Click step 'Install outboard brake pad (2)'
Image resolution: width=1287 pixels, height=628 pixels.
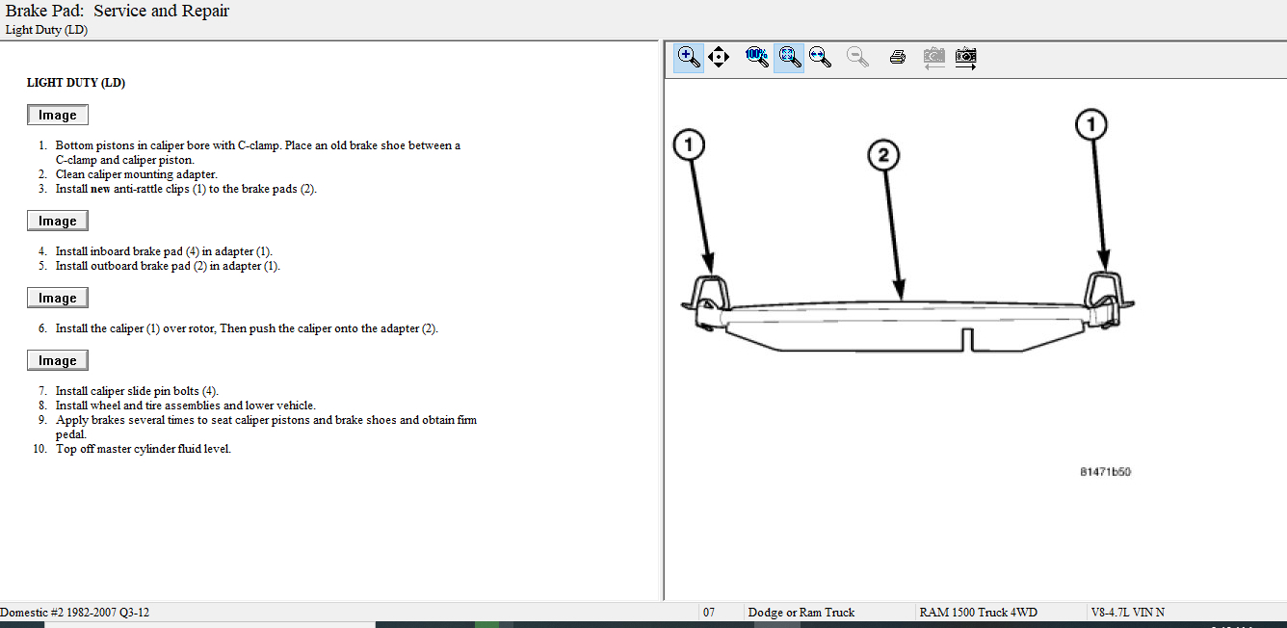point(168,266)
